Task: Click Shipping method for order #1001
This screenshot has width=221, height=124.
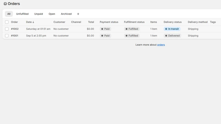Action: (193, 36)
